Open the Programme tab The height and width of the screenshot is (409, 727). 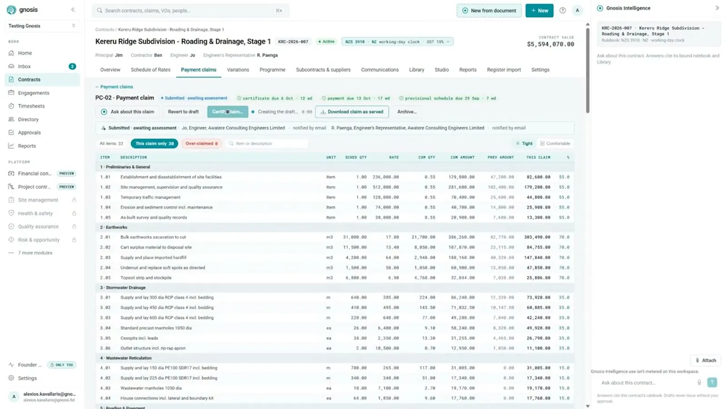click(273, 70)
